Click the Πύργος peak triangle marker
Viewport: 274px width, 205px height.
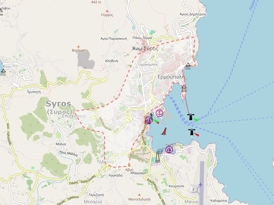click(107, 11)
